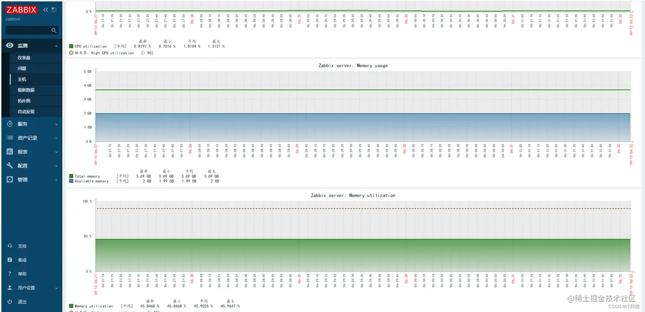Expand the 用户设置 menu
The width and height of the screenshot is (645, 312).
56,288
